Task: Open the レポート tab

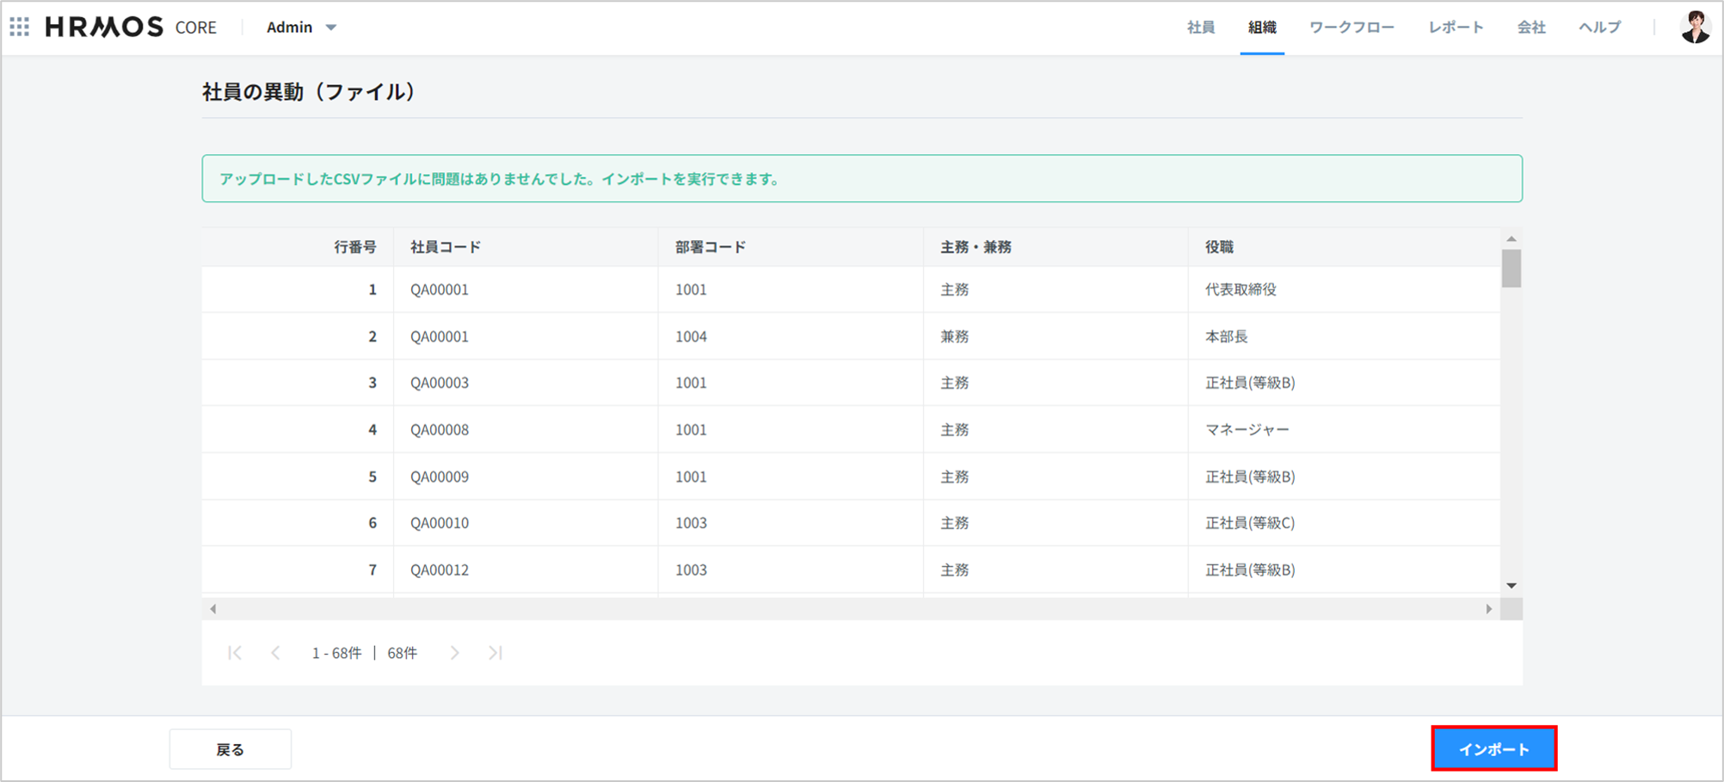Action: pyautogui.click(x=1456, y=28)
